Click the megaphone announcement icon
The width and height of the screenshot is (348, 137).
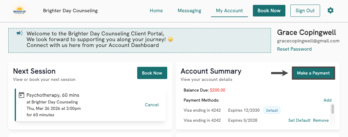(20, 33)
